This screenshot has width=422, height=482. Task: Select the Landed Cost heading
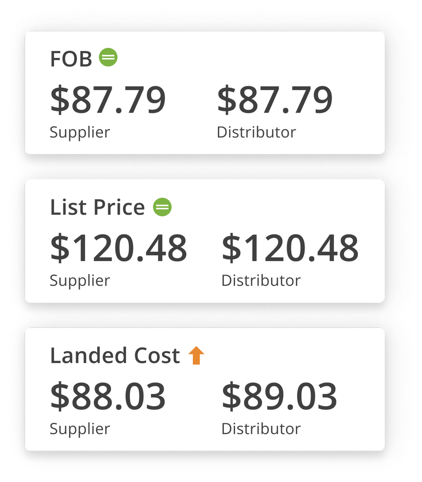tap(115, 355)
